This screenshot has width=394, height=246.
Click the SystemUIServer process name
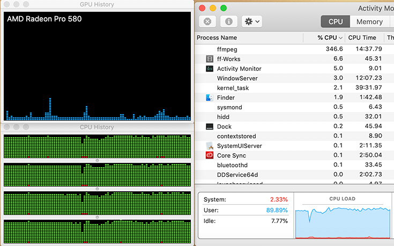click(240, 146)
